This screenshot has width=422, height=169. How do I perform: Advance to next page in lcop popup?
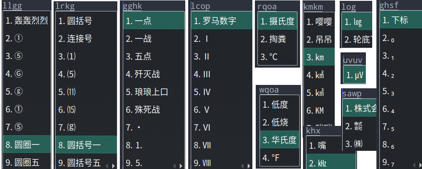[x=249, y=166]
